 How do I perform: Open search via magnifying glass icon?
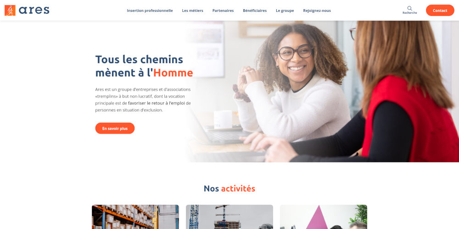tap(409, 8)
